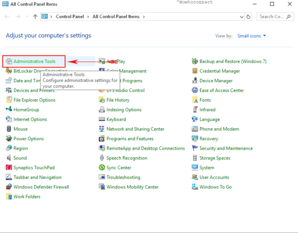Expand chevron after Control Panel breadcrumb

(x=88, y=17)
